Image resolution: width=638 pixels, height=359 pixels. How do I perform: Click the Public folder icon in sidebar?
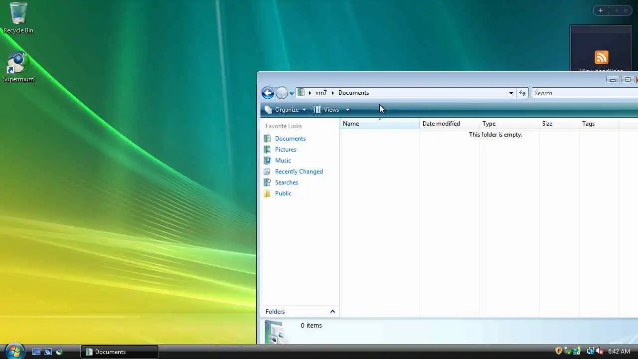point(268,193)
